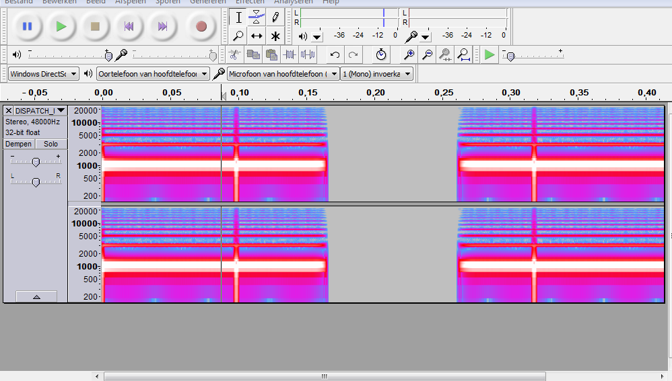
Task: Stop playback with the Stop button
Action: pos(95,26)
